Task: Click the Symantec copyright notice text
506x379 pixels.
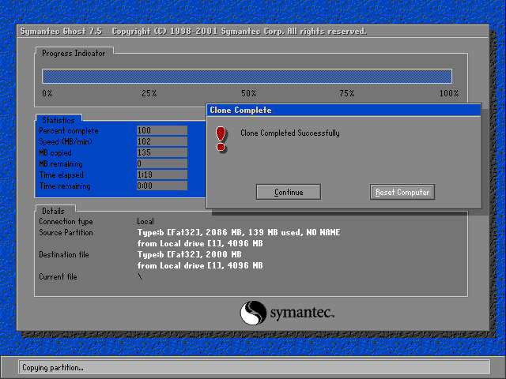Action: click(x=239, y=32)
